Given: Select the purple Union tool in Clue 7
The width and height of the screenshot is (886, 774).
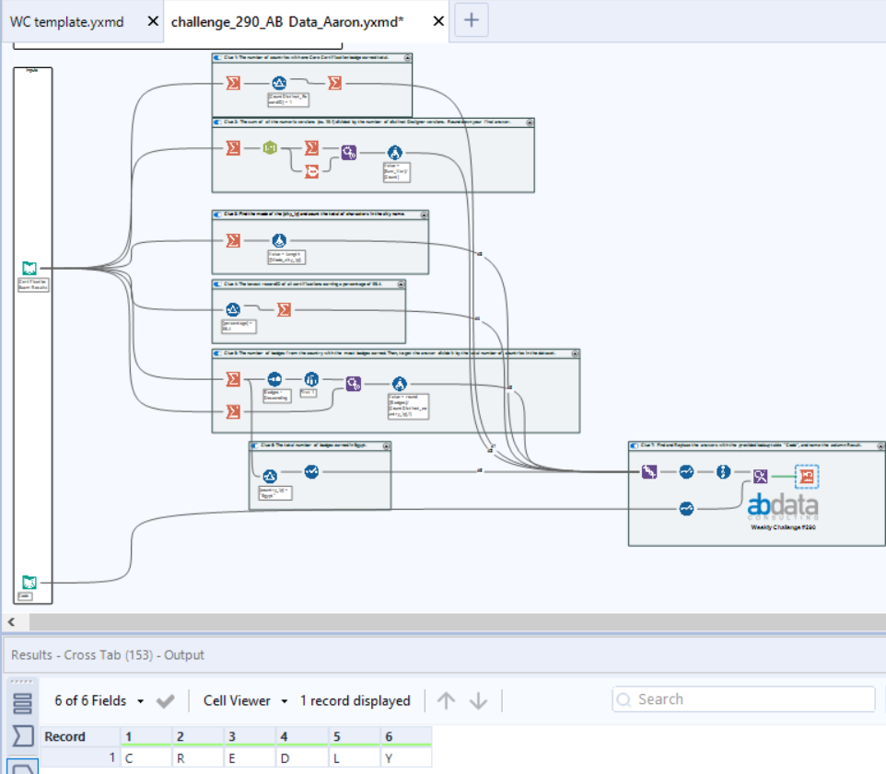Looking at the screenshot, I should click(x=649, y=471).
